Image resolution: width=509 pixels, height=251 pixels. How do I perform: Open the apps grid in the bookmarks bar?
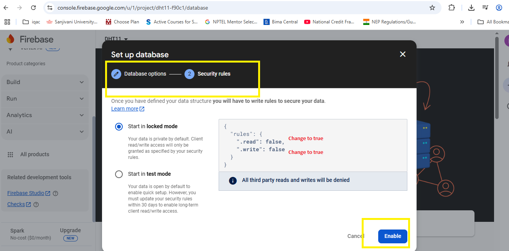click(x=7, y=22)
